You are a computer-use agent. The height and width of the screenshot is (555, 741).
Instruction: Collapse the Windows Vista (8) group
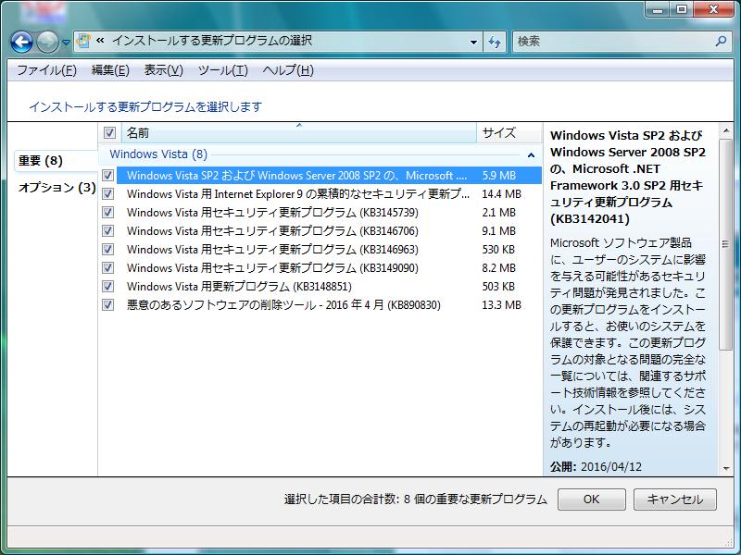click(531, 155)
